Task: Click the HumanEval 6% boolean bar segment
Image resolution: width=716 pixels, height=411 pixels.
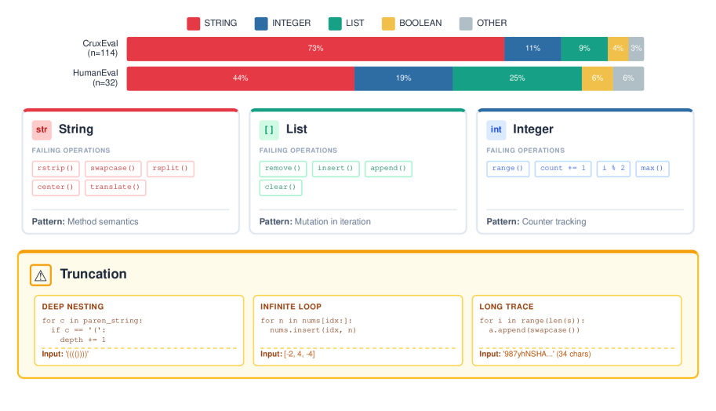Action: (x=598, y=78)
